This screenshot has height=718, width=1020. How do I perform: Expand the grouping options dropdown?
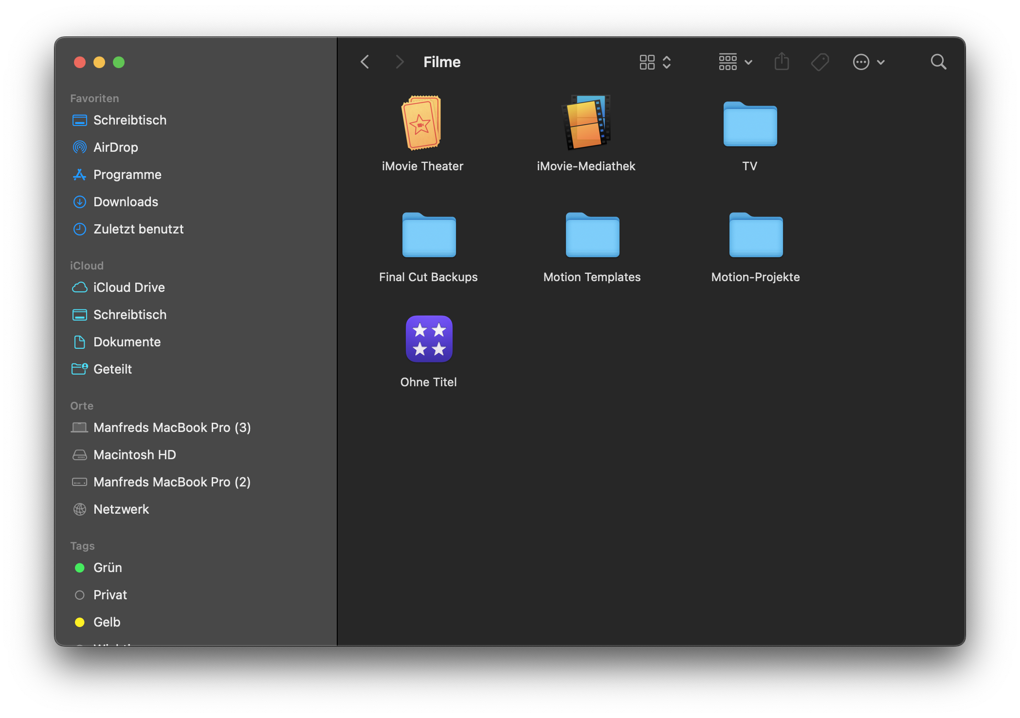point(735,62)
